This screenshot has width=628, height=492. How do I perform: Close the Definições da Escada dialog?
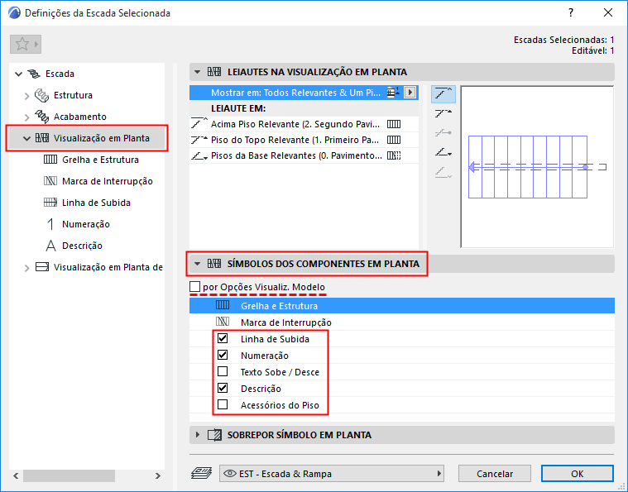click(608, 12)
